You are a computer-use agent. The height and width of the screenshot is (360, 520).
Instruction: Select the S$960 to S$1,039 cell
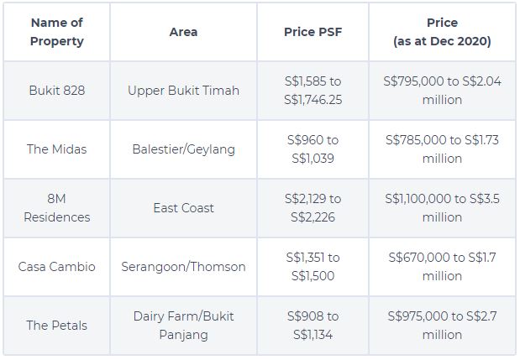coord(313,149)
